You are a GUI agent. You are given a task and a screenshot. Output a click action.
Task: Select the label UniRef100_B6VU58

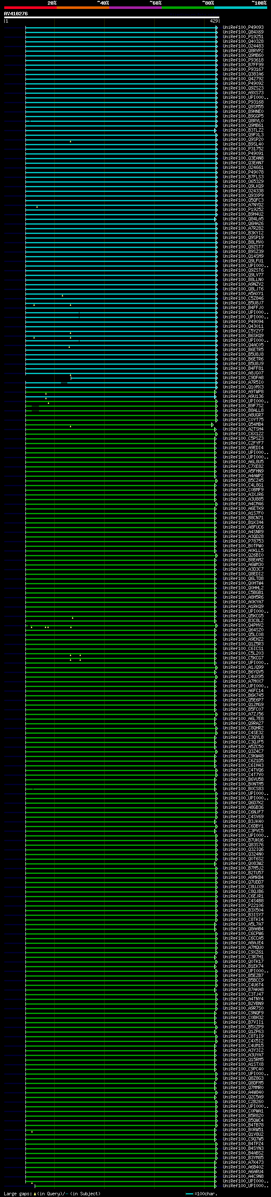click(x=243, y=779)
